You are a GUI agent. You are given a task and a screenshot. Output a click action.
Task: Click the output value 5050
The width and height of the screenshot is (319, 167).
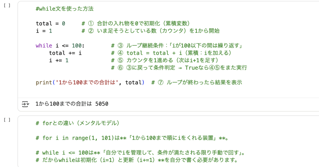102,104
